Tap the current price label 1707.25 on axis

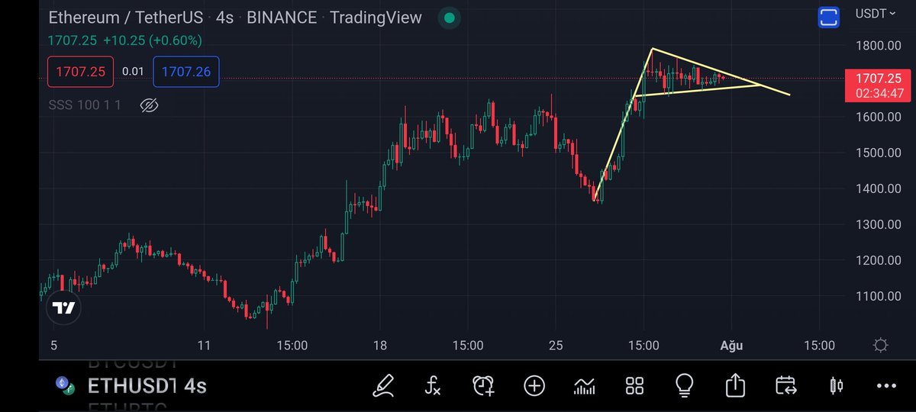pos(878,79)
